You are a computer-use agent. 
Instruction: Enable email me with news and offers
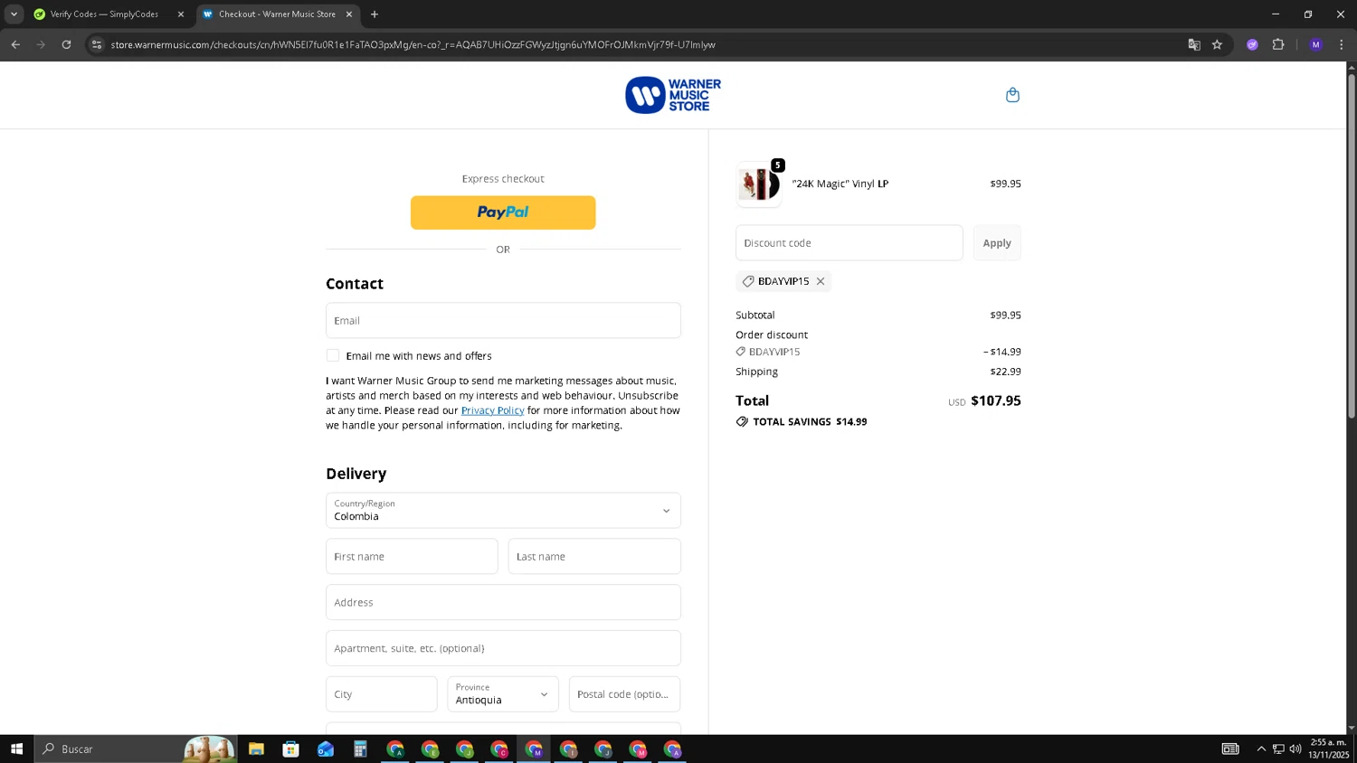333,355
